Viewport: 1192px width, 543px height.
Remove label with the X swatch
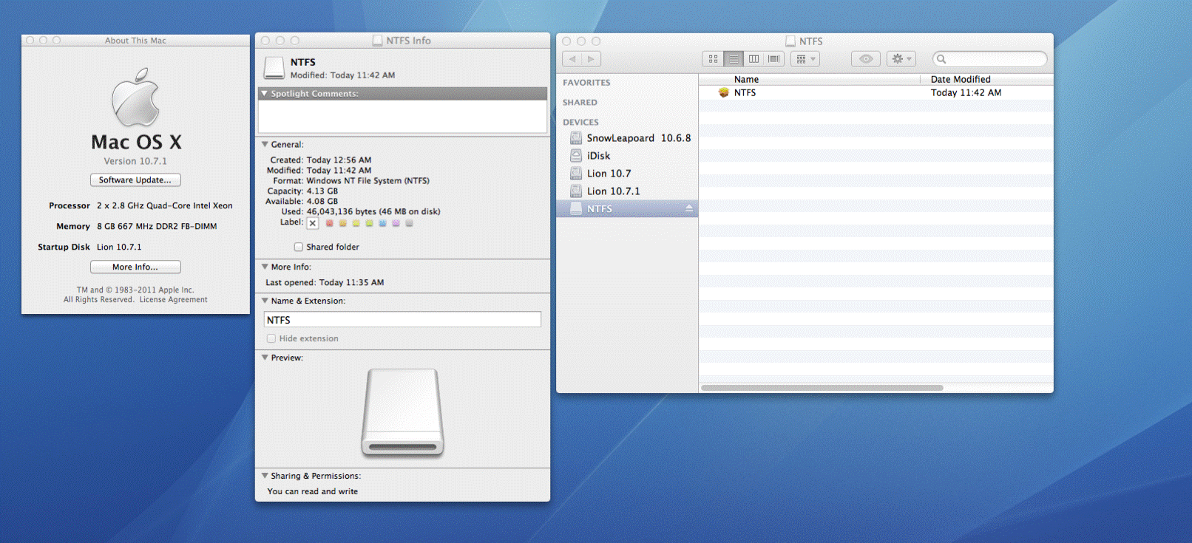pyautogui.click(x=313, y=223)
